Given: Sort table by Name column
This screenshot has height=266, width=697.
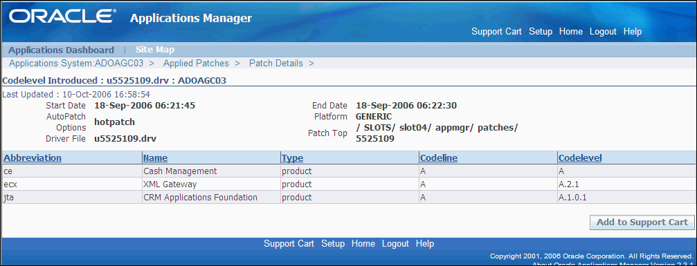Looking at the screenshot, I should pos(155,158).
